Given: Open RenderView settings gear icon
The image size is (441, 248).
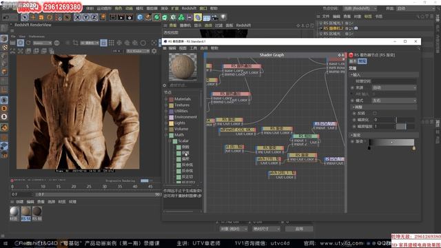Looking at the screenshot, I should pyautogui.click(x=154, y=51).
